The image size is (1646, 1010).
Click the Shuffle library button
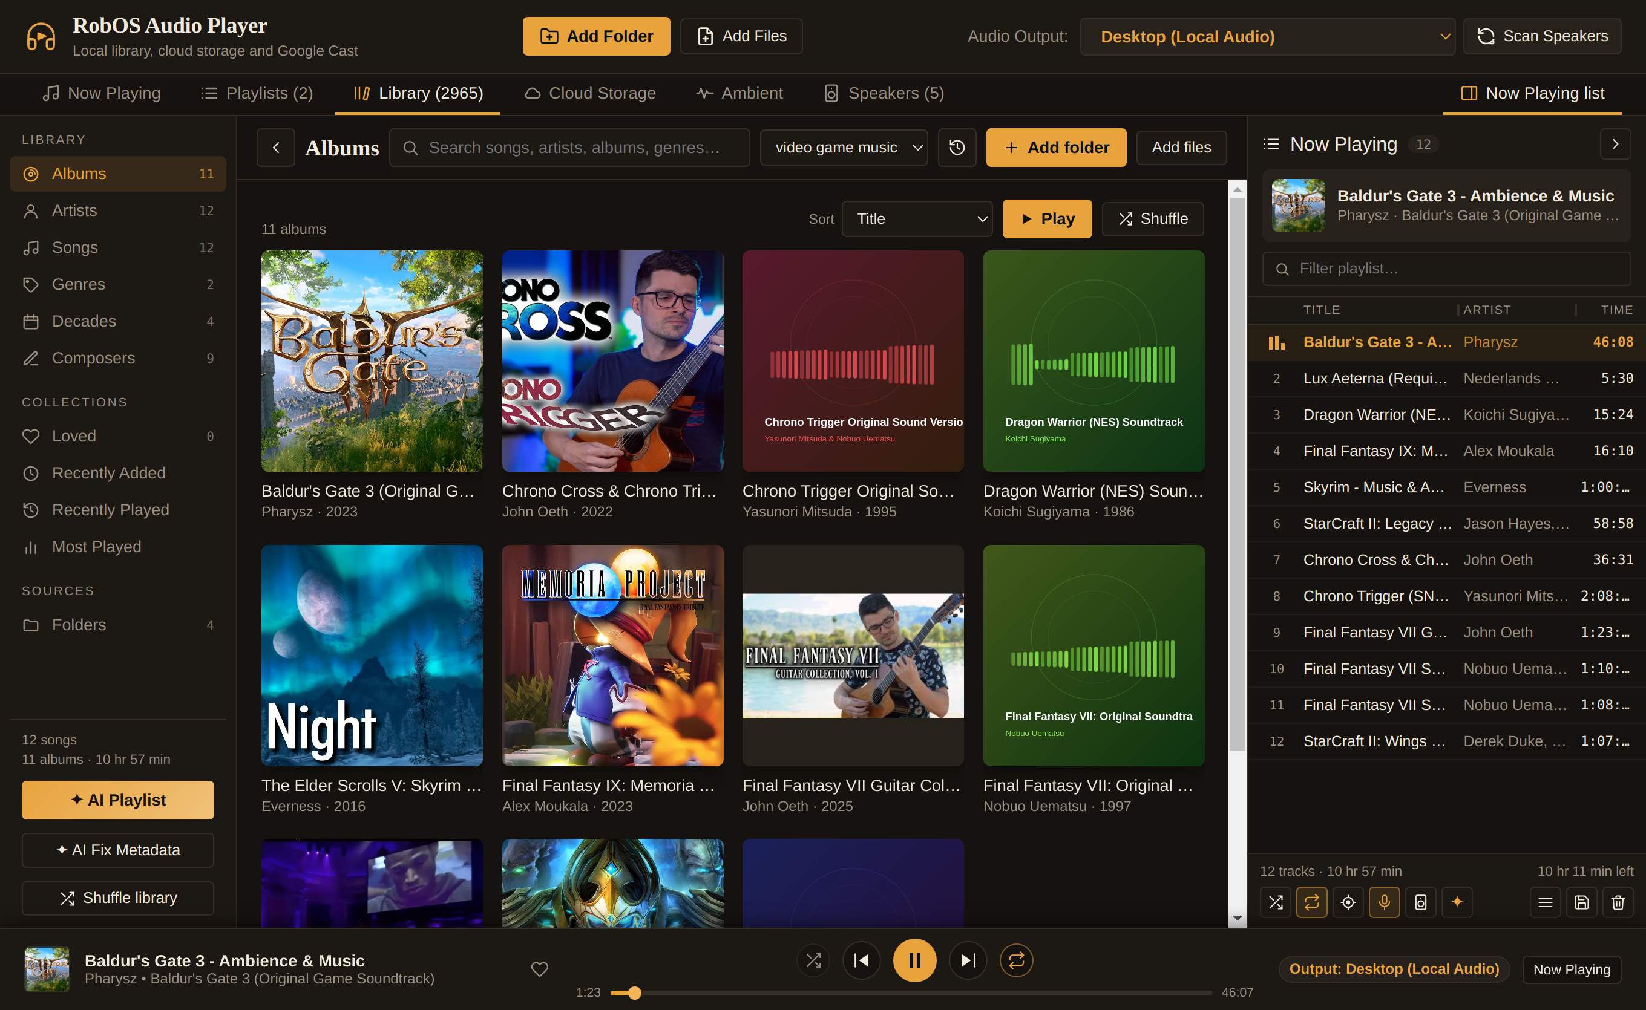pos(117,898)
